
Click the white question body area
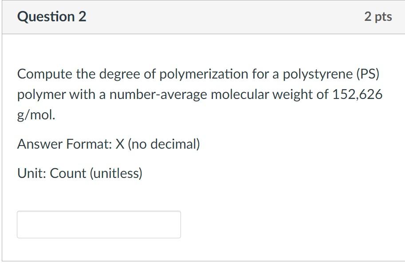[x=266, y=195]
